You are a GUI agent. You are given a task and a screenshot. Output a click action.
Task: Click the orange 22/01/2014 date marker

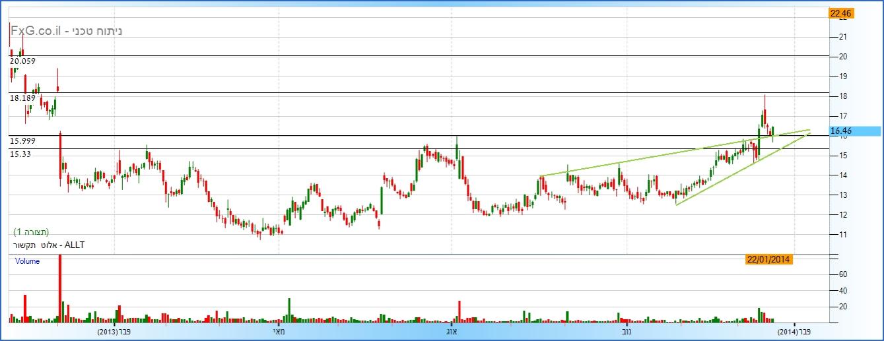[x=770, y=260]
